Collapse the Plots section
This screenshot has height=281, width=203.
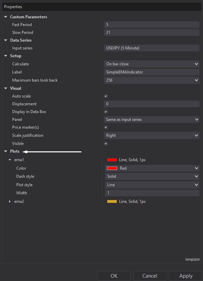click(5, 151)
